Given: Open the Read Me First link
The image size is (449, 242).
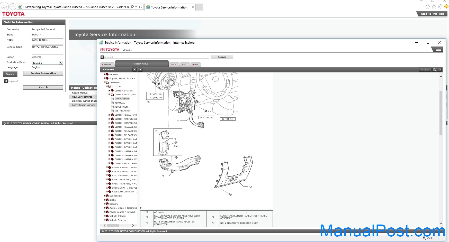Looking at the screenshot, I should [x=429, y=14].
